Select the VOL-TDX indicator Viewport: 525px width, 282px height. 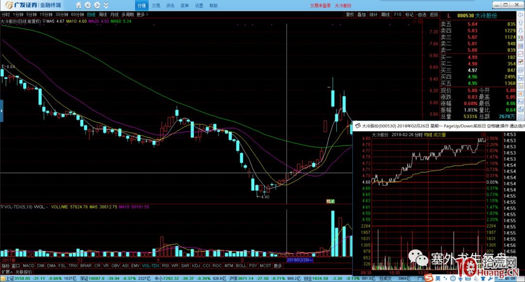[151, 265]
